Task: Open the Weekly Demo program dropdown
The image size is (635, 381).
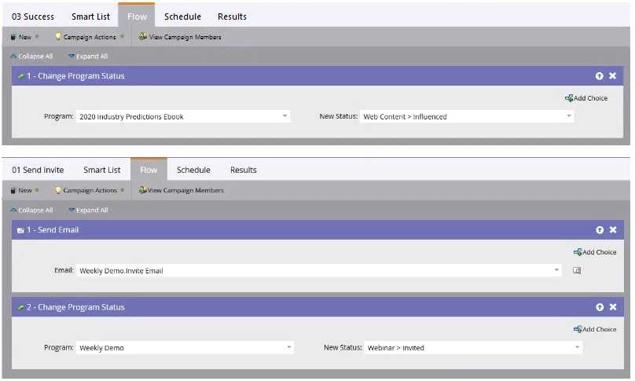Action: (x=288, y=347)
